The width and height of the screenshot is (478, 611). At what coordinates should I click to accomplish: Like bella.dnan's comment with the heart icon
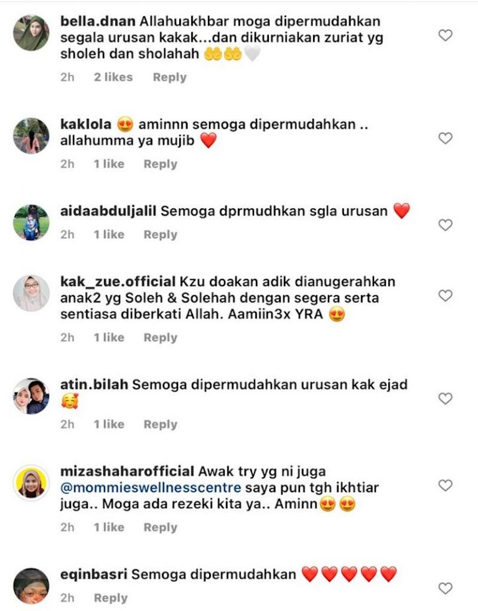[x=445, y=35]
